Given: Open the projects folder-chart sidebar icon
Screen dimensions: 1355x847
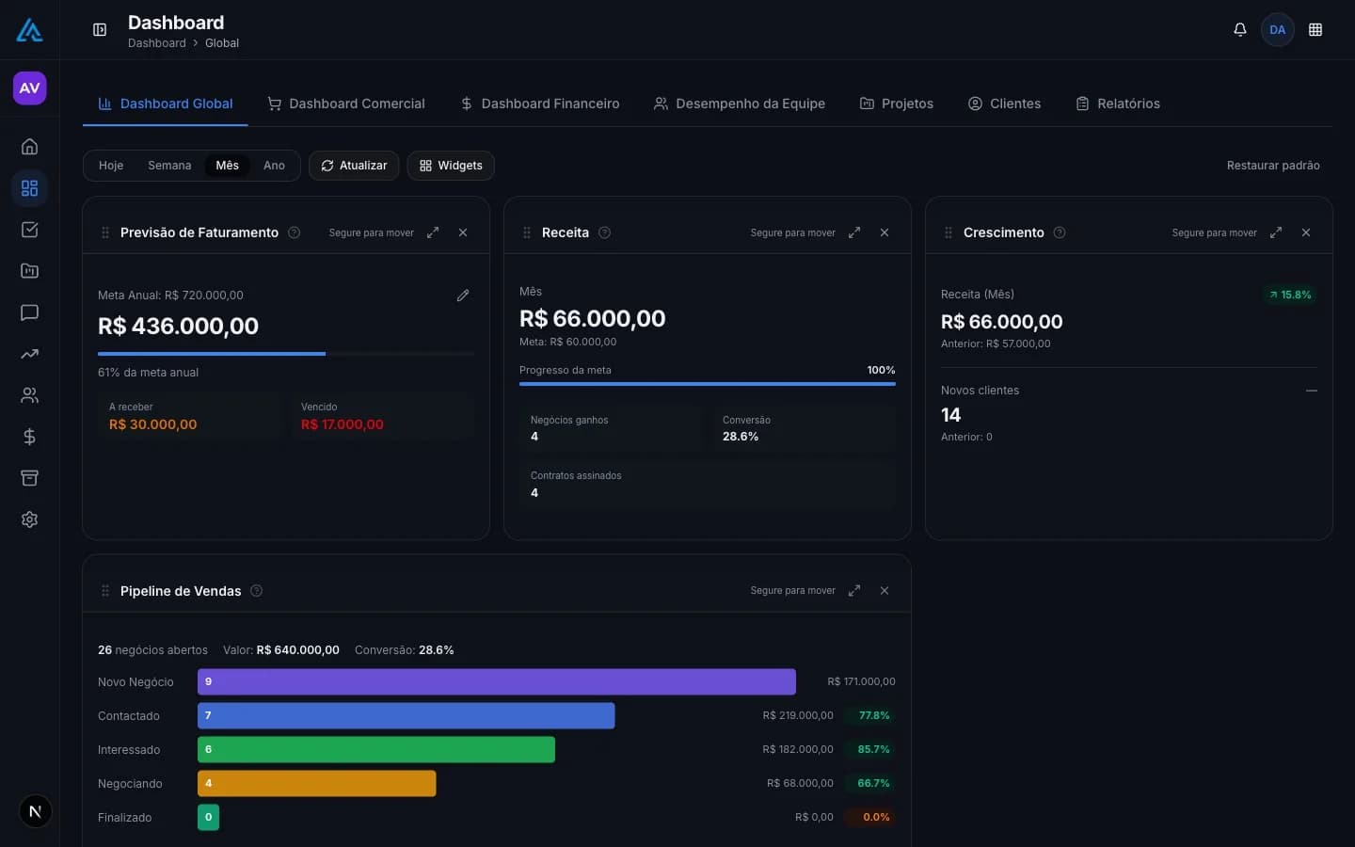Looking at the screenshot, I should point(29,271).
